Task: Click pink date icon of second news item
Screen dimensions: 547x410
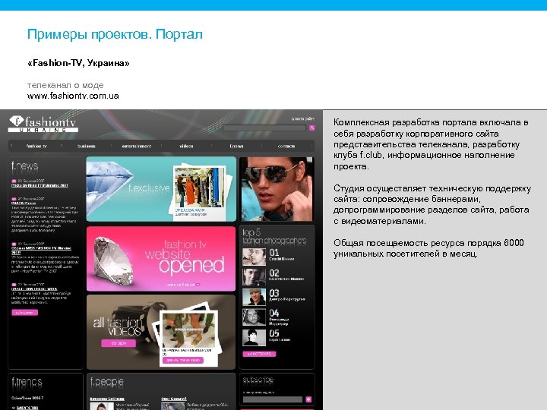Action: (x=14, y=199)
